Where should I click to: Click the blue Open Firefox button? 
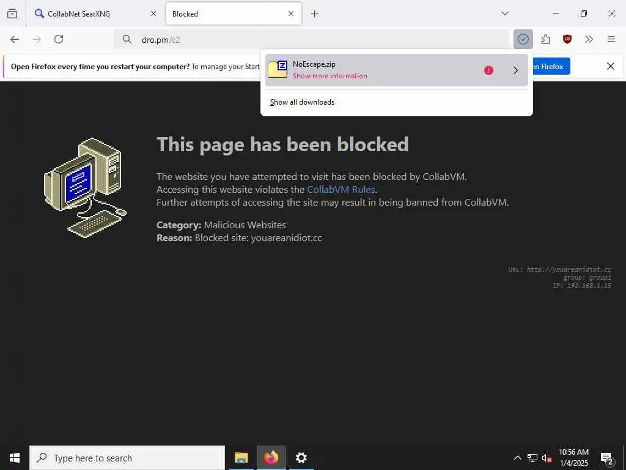click(551, 66)
